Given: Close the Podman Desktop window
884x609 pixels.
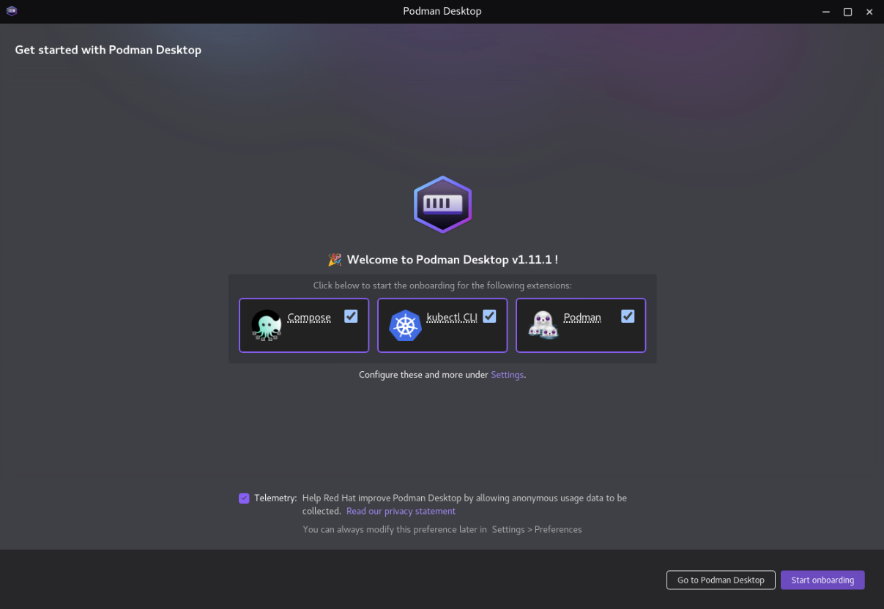Looking at the screenshot, I should [x=869, y=12].
